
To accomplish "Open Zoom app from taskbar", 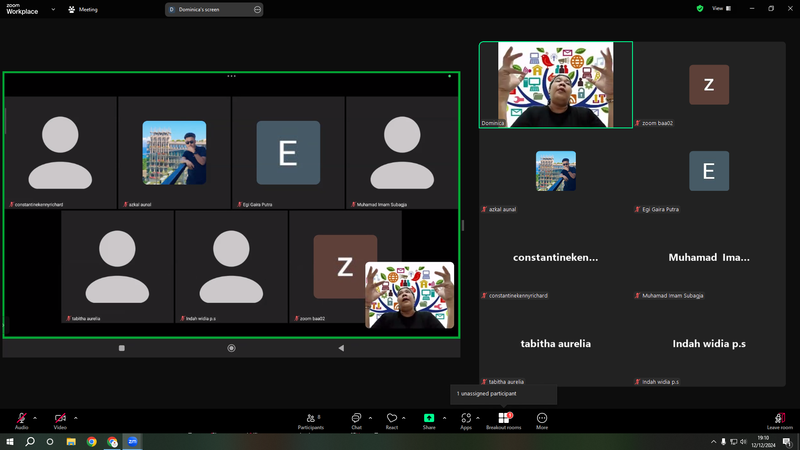I will (x=132, y=442).
